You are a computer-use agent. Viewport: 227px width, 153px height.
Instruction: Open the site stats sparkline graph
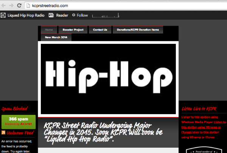[106, 15]
